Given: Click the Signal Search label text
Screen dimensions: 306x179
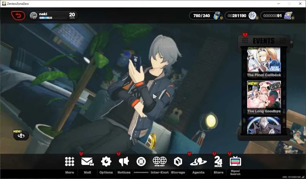Looking at the screenshot, I should pyautogui.click(x=235, y=172).
